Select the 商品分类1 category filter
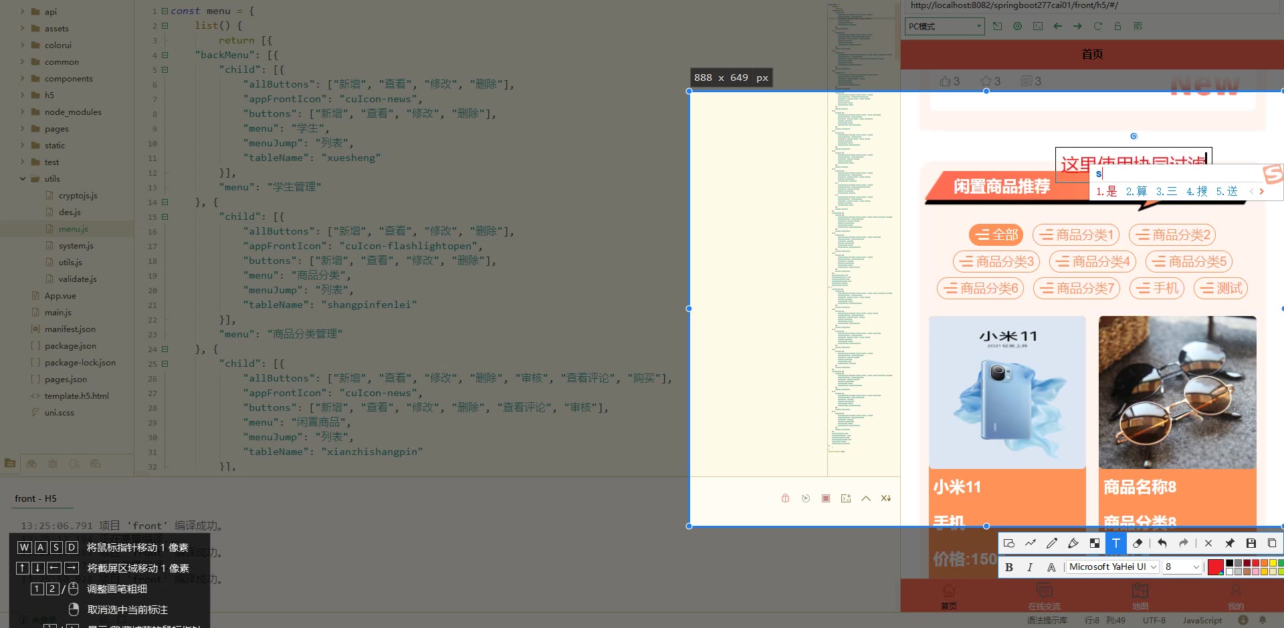 pyautogui.click(x=1076, y=234)
